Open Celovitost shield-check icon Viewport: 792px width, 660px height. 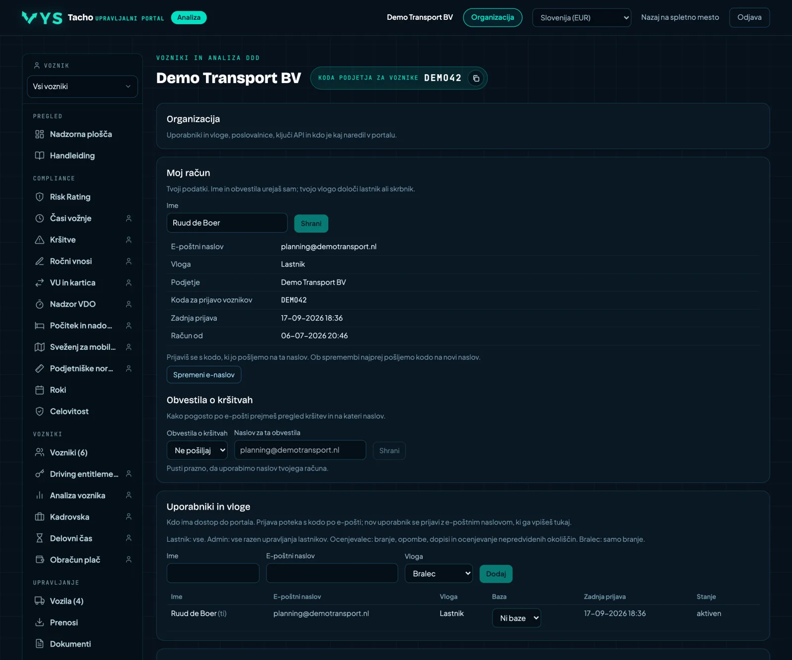[40, 411]
